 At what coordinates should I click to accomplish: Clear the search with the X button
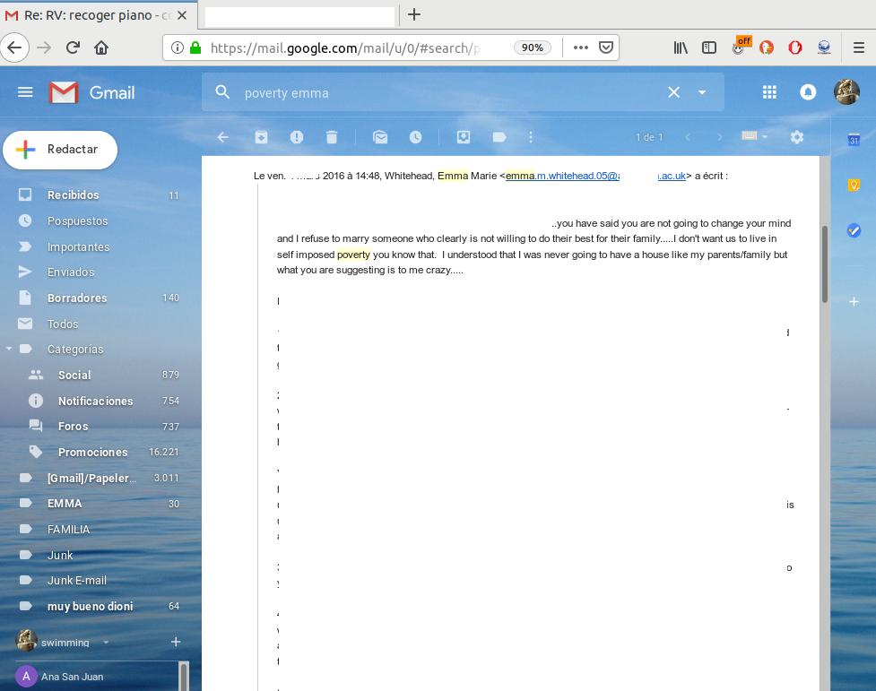pyautogui.click(x=673, y=92)
